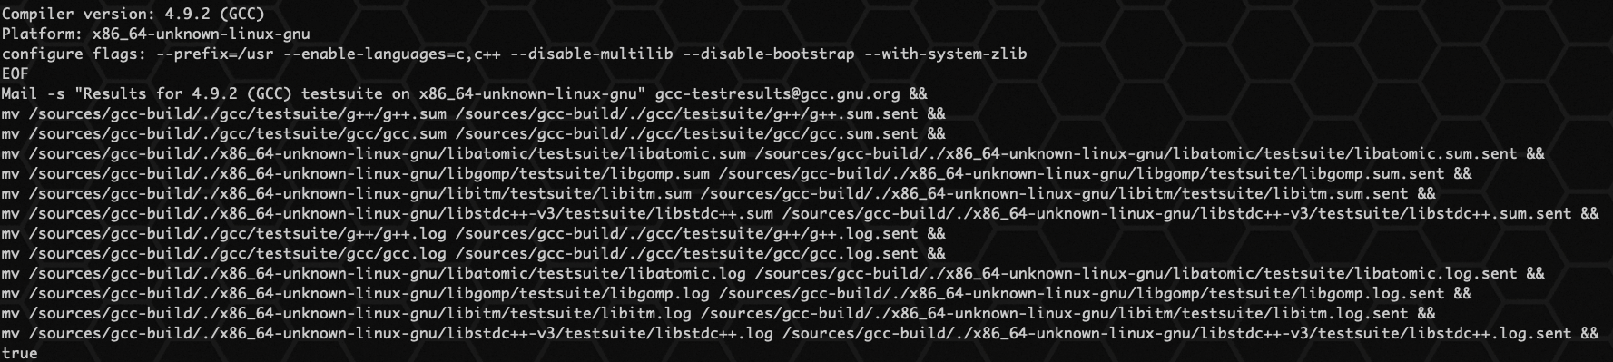Click the --disable-multilib configure flag
The image size is (1613, 362).
click(591, 54)
